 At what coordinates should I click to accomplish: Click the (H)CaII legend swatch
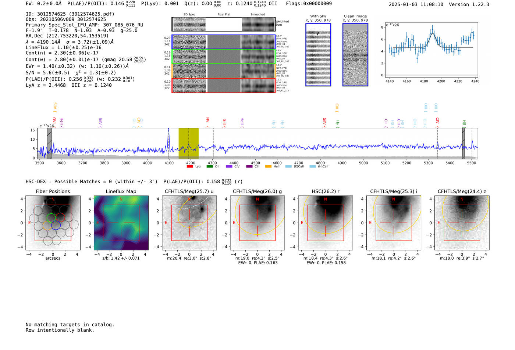(313, 166)
